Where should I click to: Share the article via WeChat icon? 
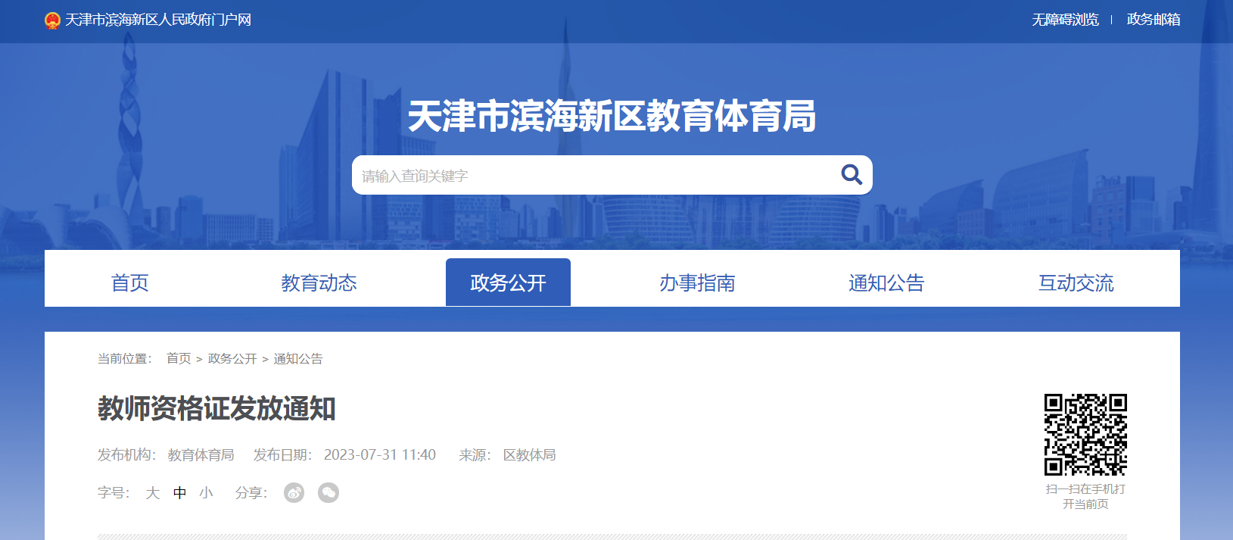click(x=328, y=493)
